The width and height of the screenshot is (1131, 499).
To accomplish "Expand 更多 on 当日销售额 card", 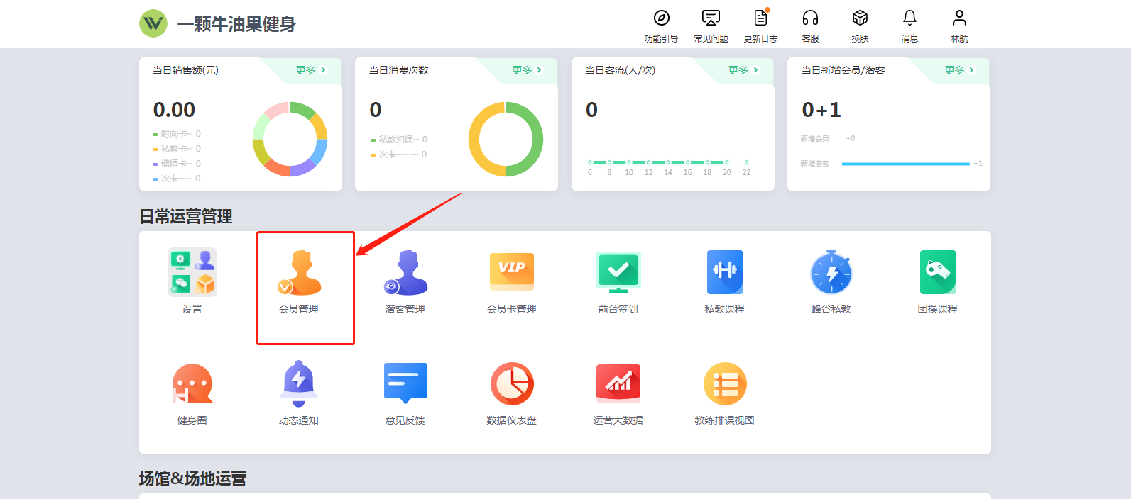I will [x=310, y=70].
